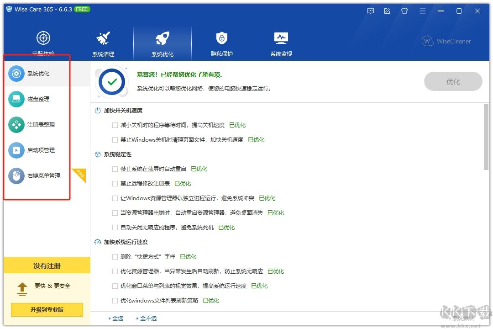Select 磁盘整理 disk icon in sidebar
Screen dimensions: 493x329
[16, 99]
